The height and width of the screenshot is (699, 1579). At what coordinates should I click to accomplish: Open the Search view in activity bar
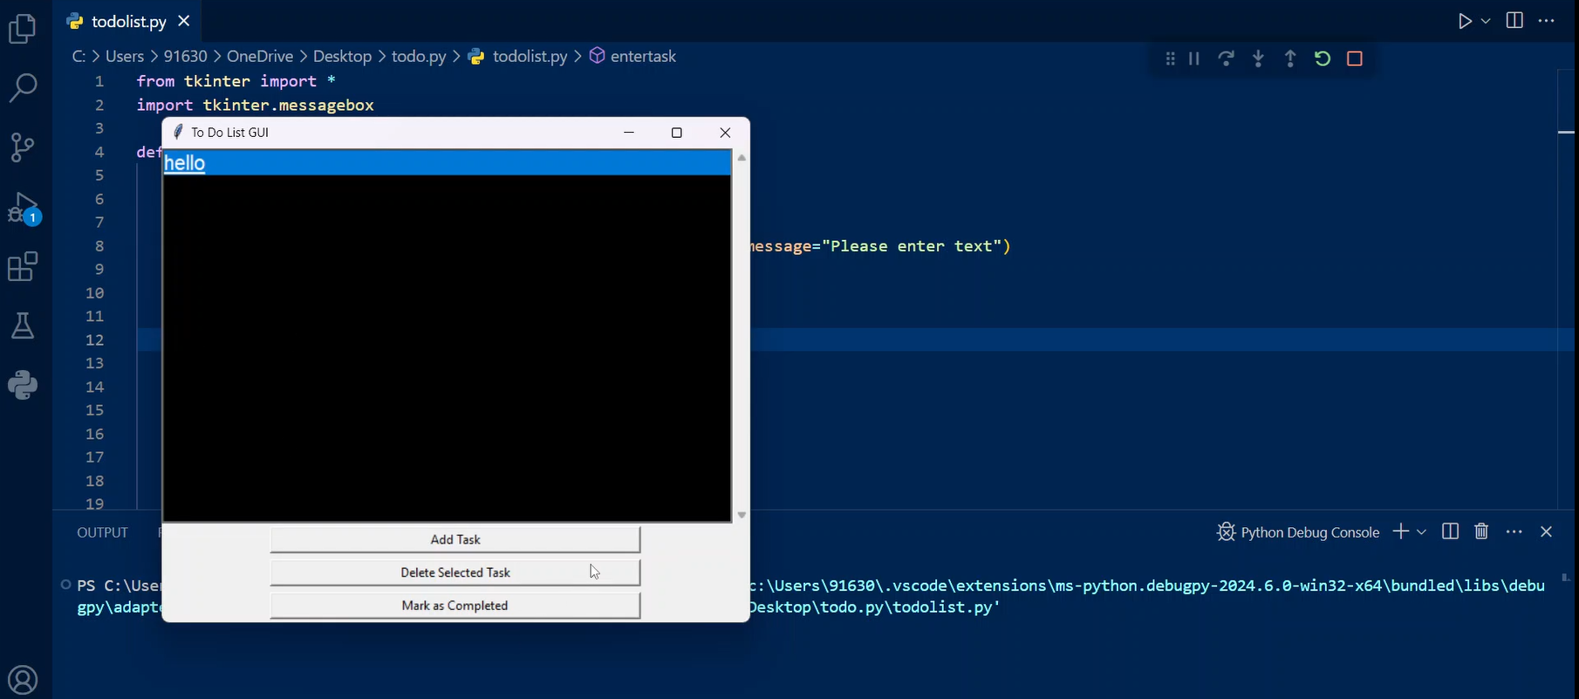click(x=23, y=87)
